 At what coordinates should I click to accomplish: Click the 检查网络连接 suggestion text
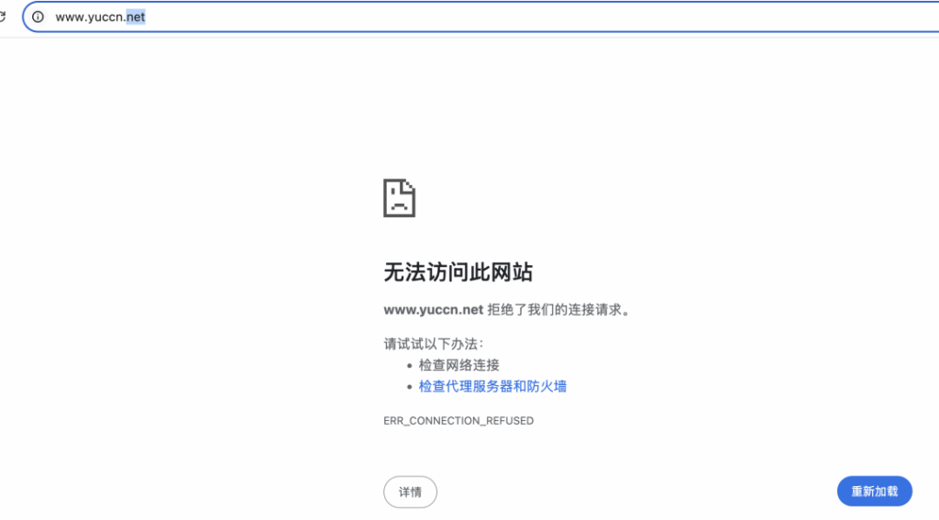[x=458, y=365]
